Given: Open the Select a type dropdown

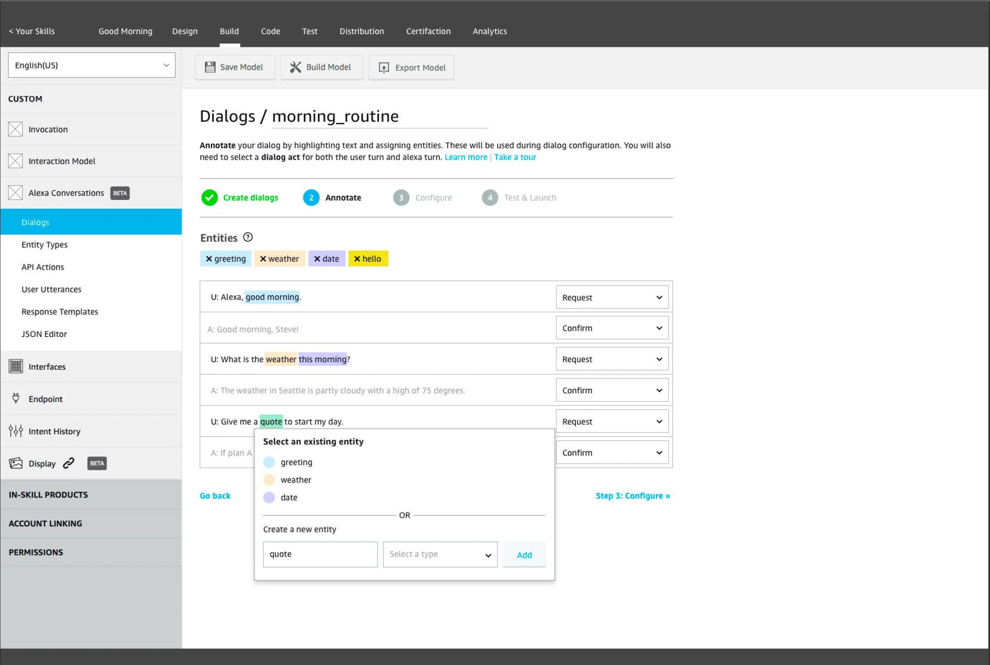Looking at the screenshot, I should [x=440, y=554].
